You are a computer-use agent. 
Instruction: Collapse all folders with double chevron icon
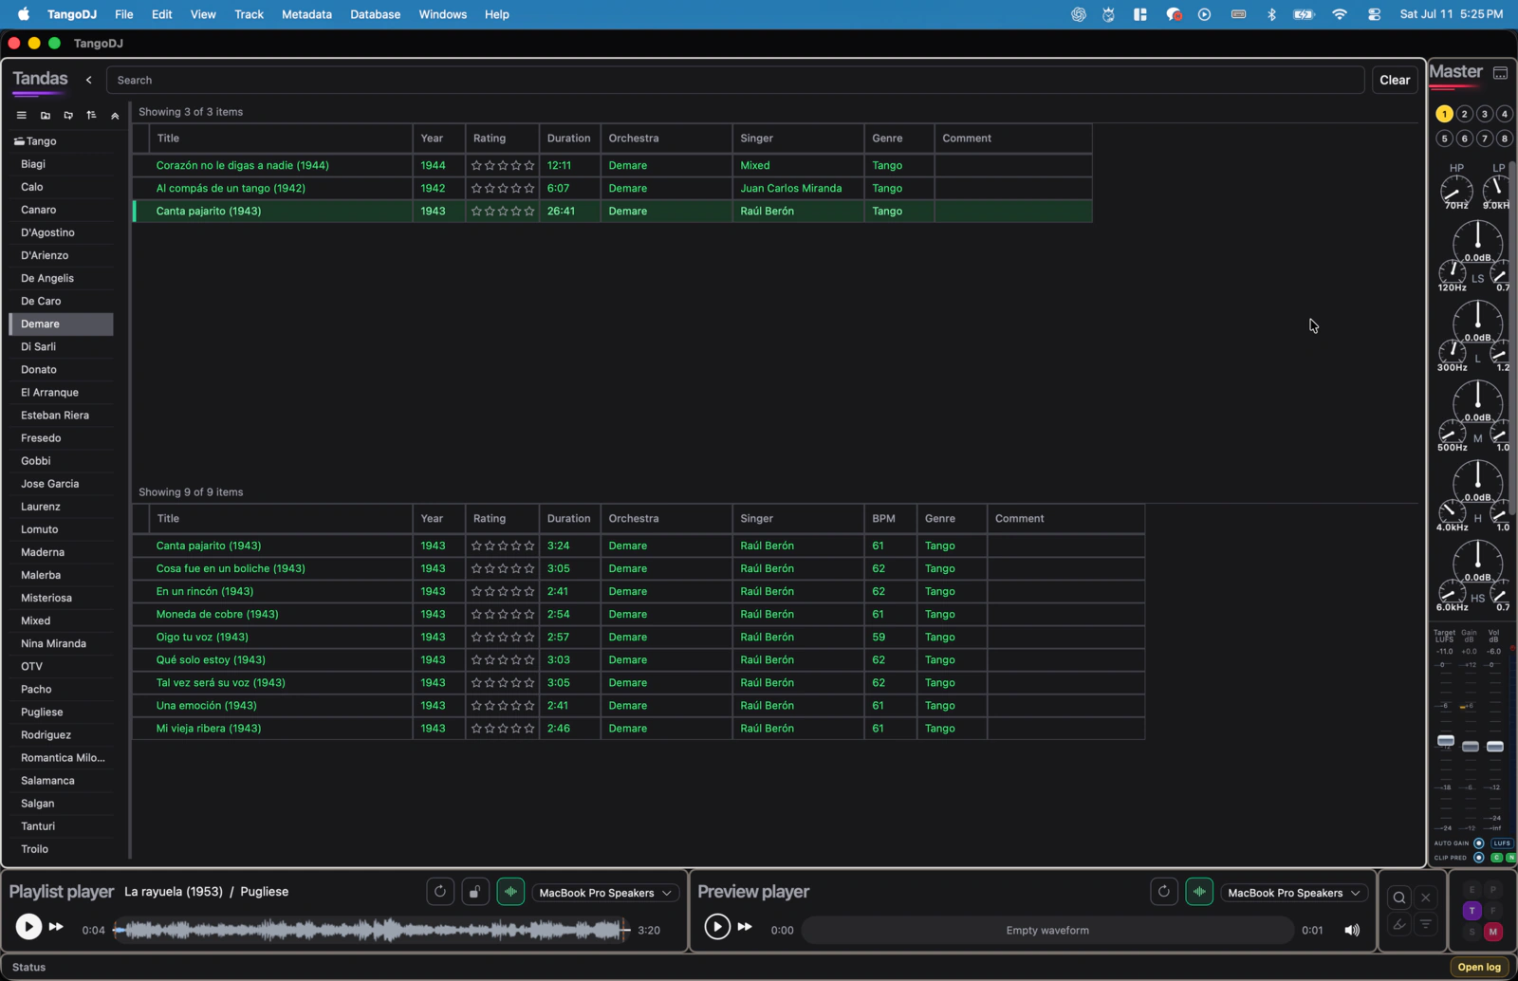115,116
